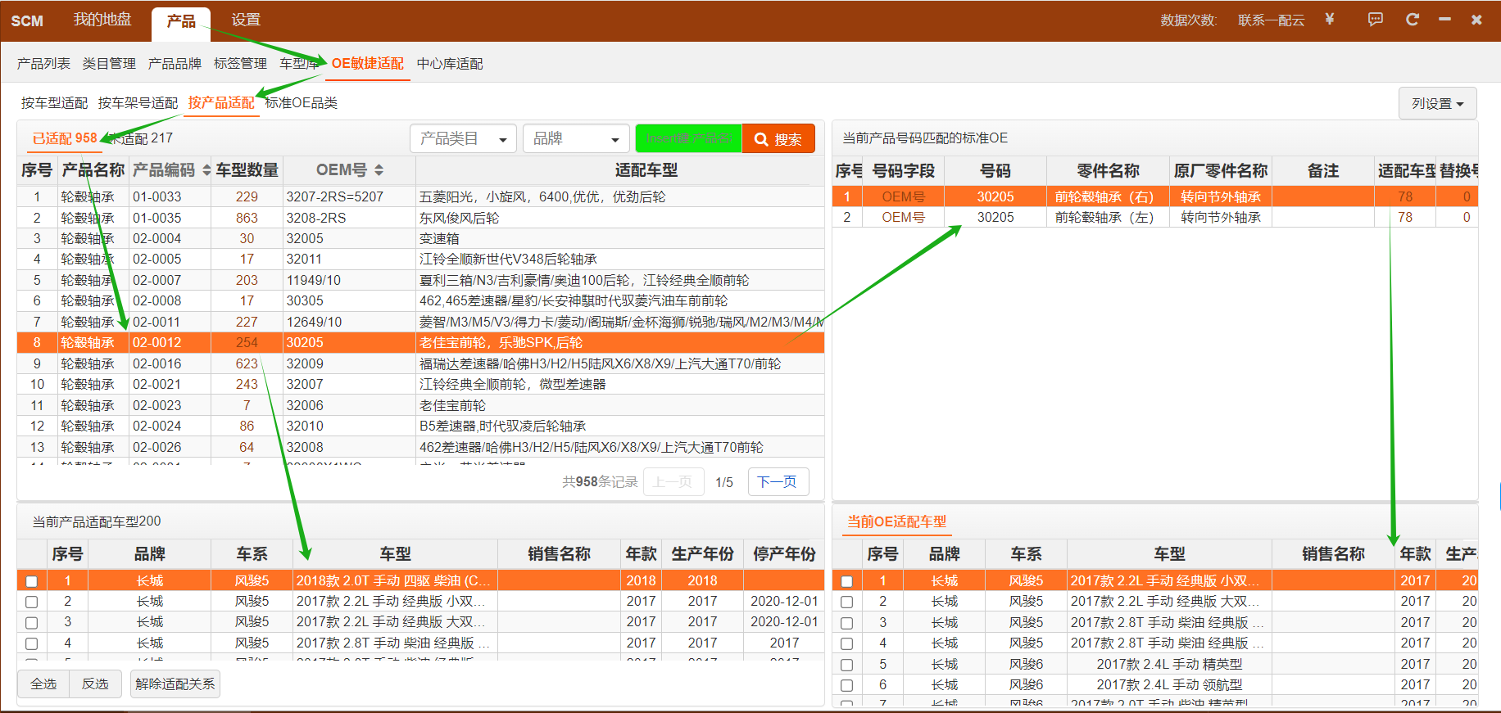Click the yen currency icon in title bar
This screenshot has width=1501, height=713.
pos(1329,20)
